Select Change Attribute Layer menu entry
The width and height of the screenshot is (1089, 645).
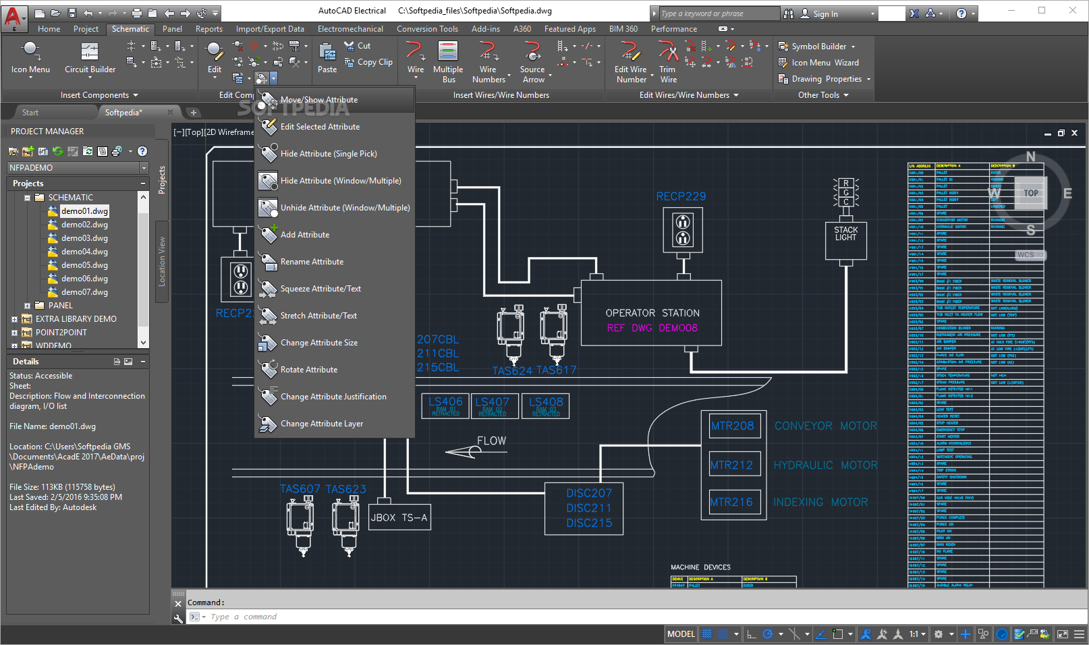[x=335, y=424]
